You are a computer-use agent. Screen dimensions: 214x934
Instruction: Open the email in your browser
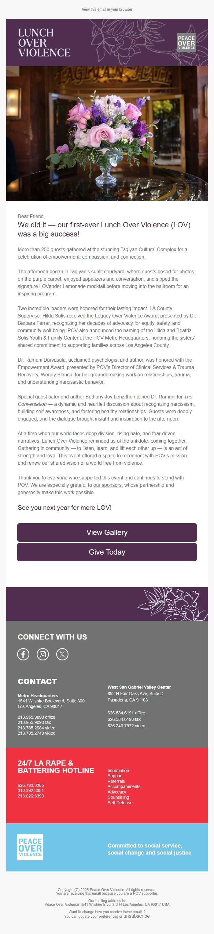107,9
